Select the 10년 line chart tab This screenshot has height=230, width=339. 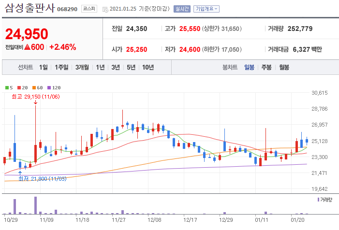(x=148, y=67)
